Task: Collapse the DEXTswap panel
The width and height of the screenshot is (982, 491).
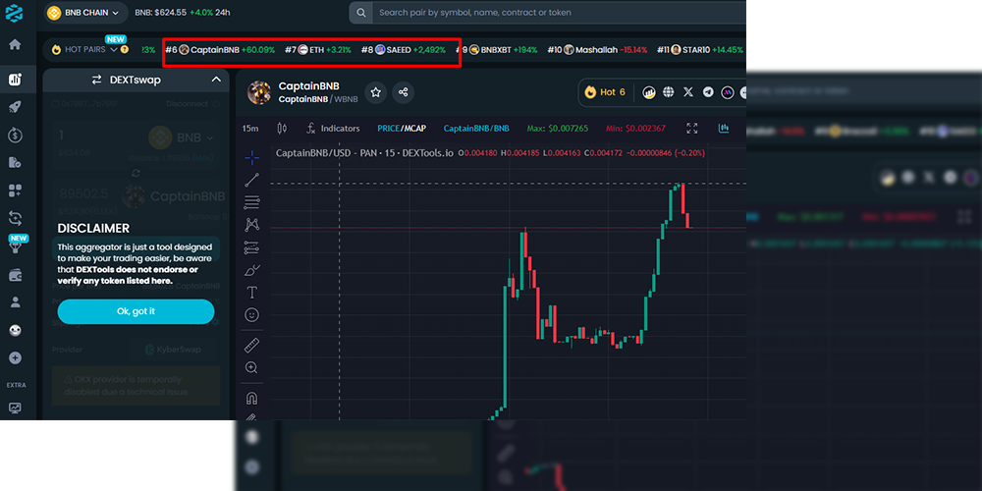Action: coord(216,80)
